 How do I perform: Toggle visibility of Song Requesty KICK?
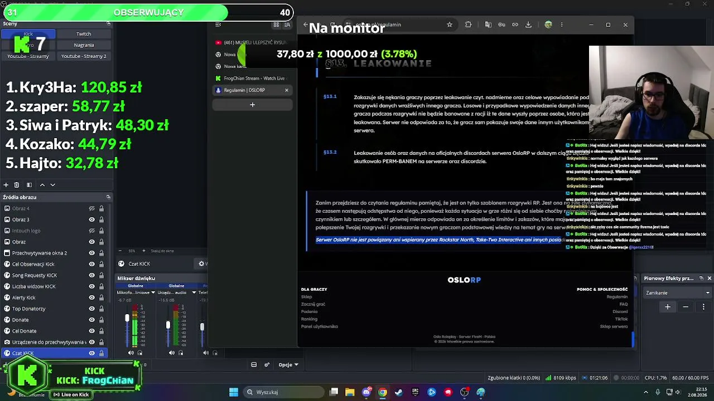click(x=91, y=275)
